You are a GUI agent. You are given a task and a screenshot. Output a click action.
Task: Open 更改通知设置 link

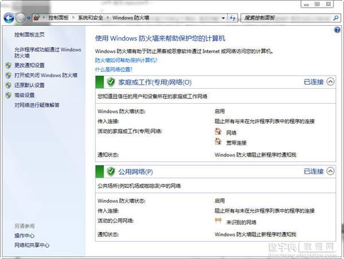point(29,65)
